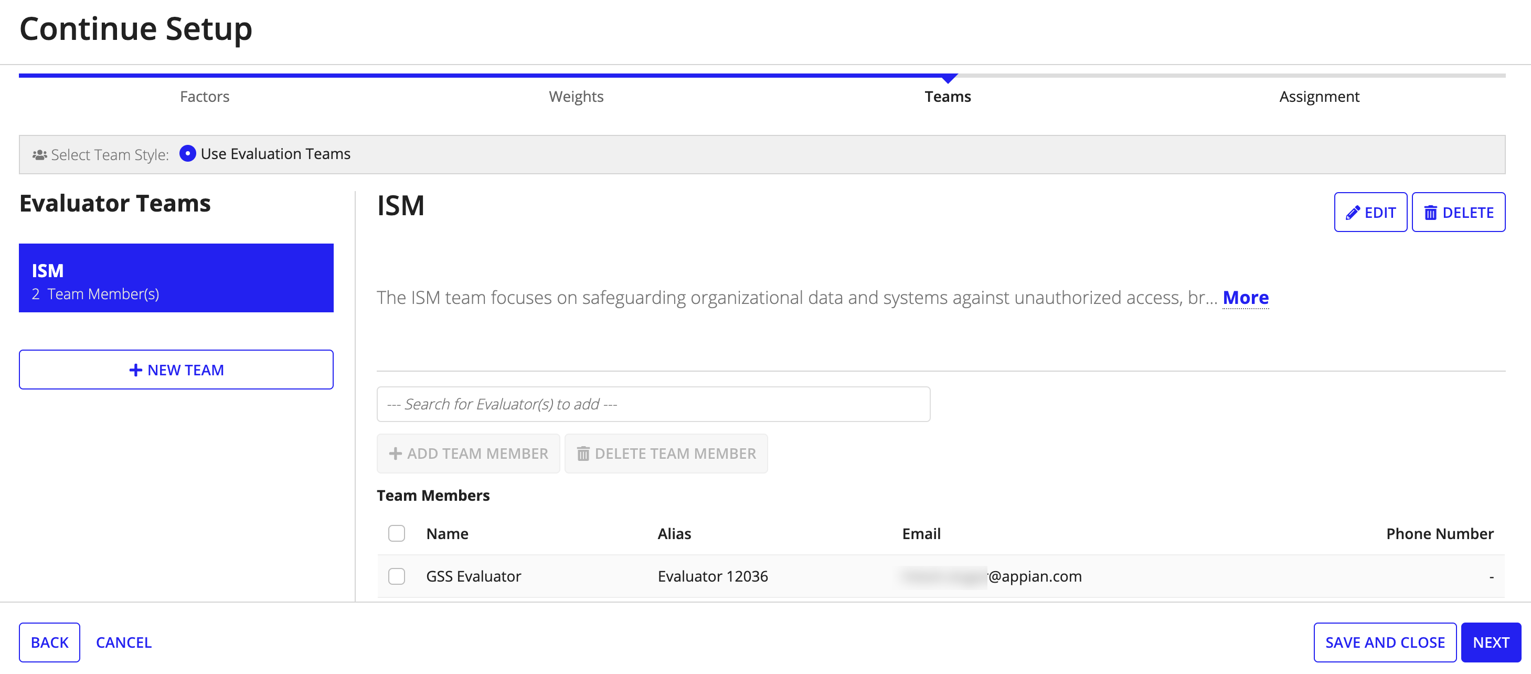Image resolution: width=1531 pixels, height=674 pixels.
Task: Click SAVE AND CLOSE
Action: click(x=1385, y=643)
